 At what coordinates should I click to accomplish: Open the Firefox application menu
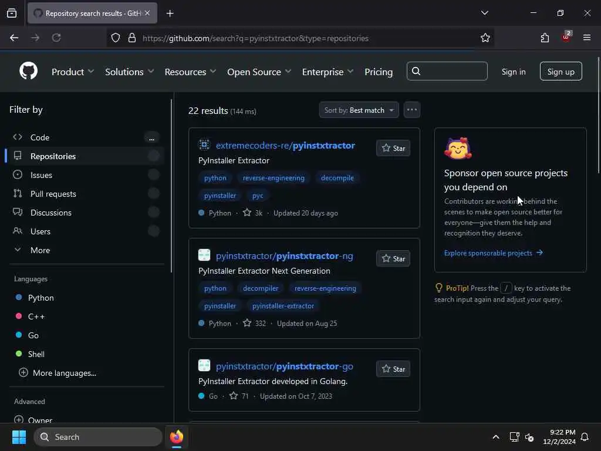(587, 38)
